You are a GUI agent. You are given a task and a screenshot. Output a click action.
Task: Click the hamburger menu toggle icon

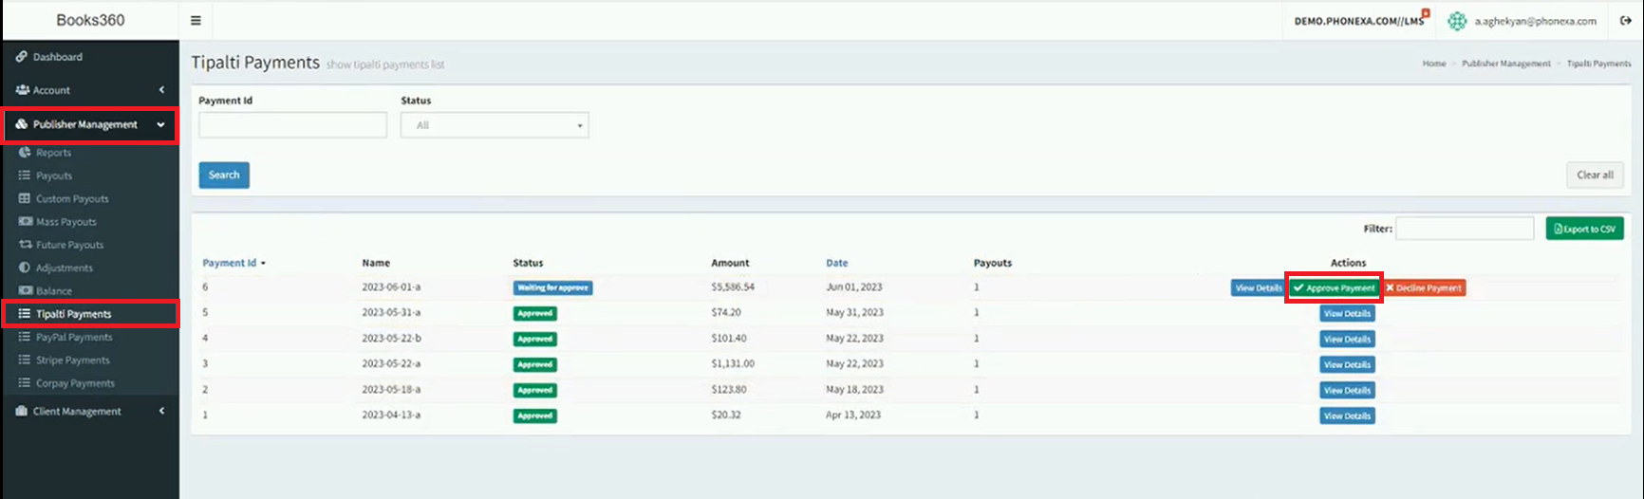[196, 20]
